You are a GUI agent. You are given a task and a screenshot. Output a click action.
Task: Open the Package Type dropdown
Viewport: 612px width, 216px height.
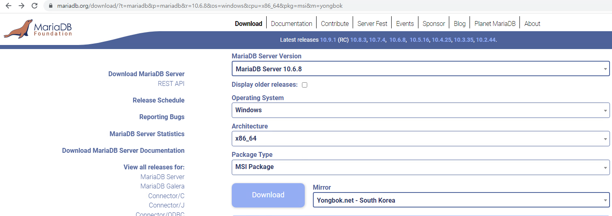pyautogui.click(x=420, y=167)
